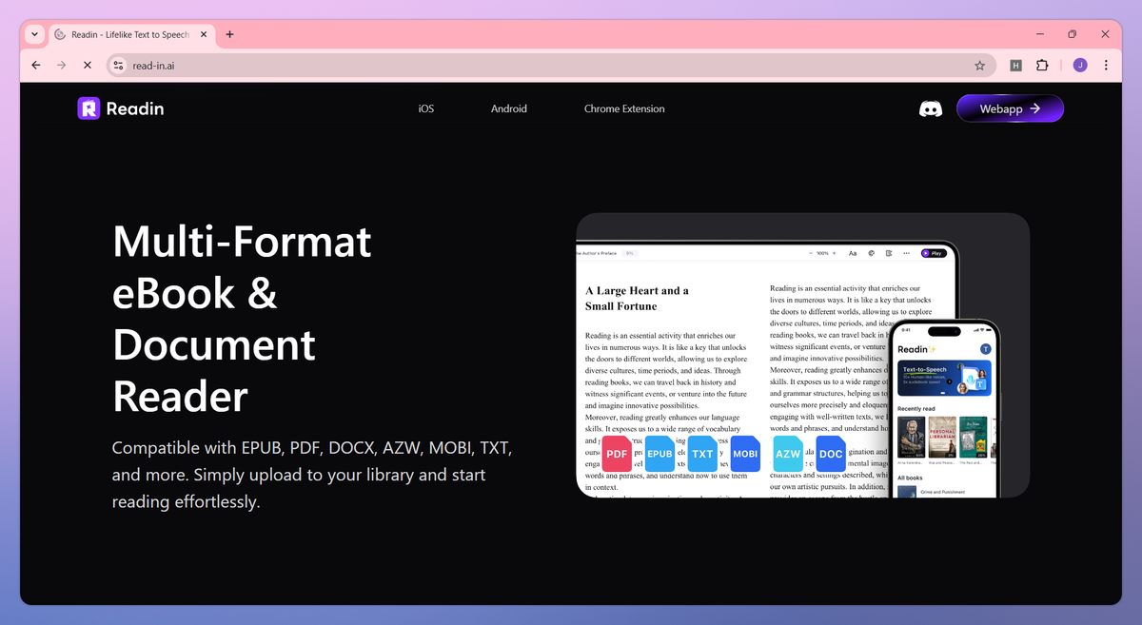Click the browser forward arrow
1142x625 pixels.
point(61,66)
